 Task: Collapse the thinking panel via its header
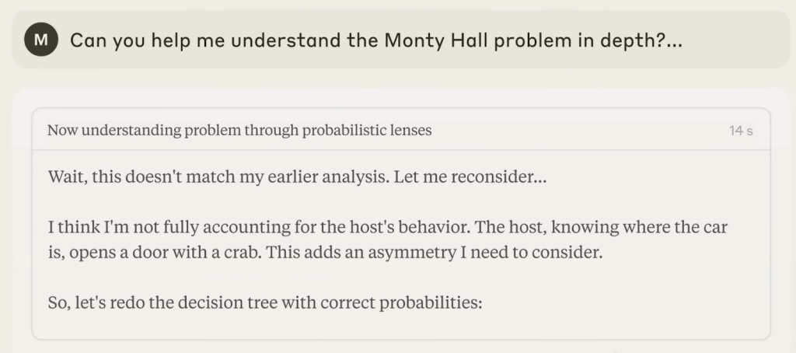(401, 130)
